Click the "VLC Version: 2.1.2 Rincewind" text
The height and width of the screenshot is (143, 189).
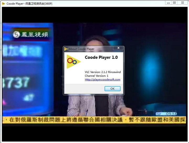coord(103,72)
